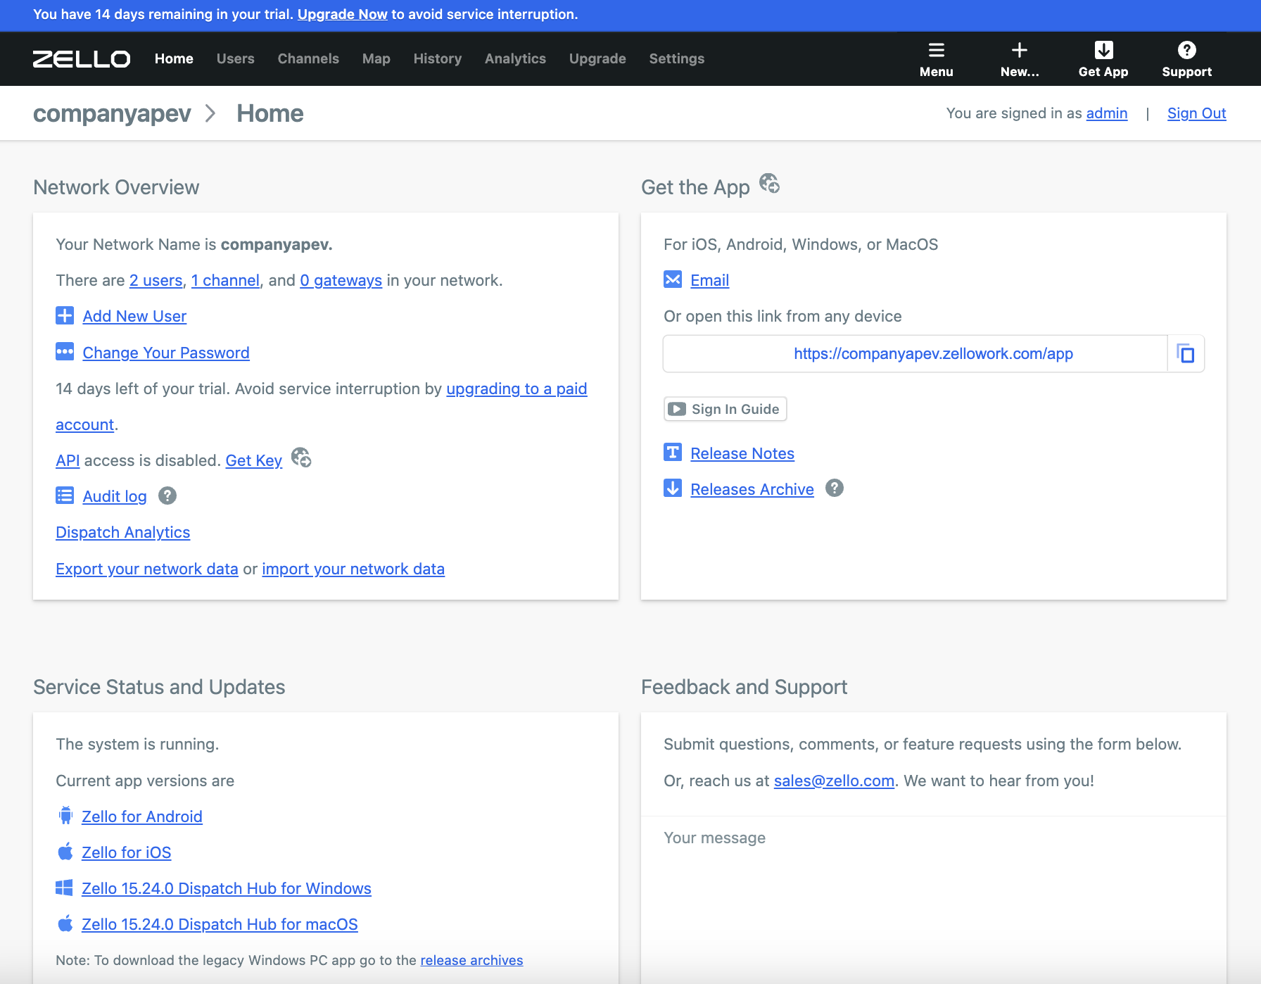Open the Zello for Android link
The image size is (1261, 984).
pyautogui.click(x=142, y=816)
